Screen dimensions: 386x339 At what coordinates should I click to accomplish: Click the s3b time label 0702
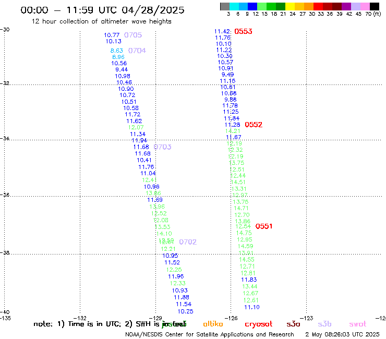tap(188, 242)
